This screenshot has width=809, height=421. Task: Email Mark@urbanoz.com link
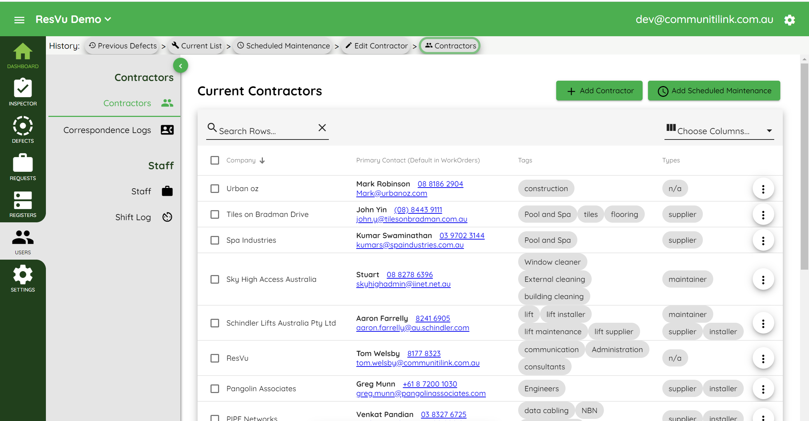point(392,193)
